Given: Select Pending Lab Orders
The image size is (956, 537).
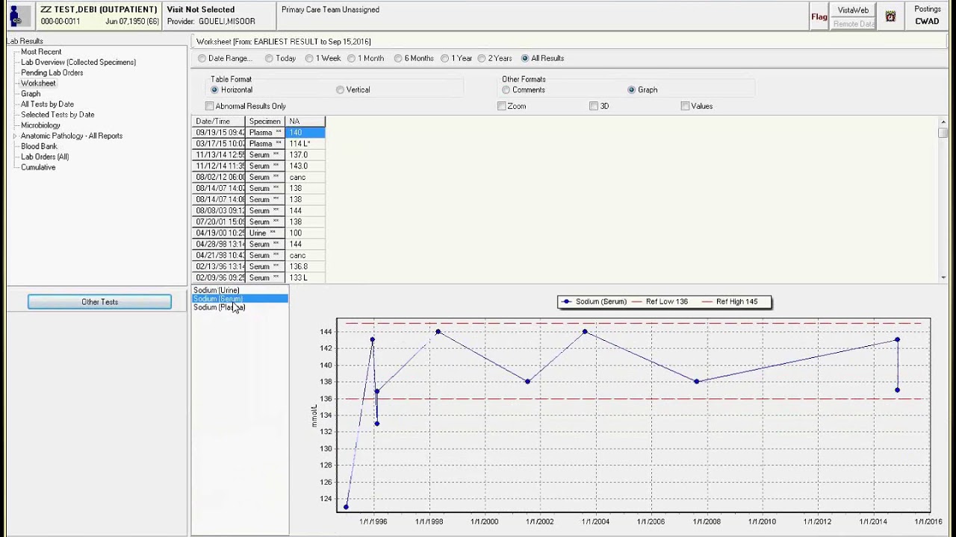Looking at the screenshot, I should pyautogui.click(x=52, y=73).
